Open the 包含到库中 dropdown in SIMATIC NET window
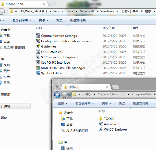This screenshot has width=156, height=150. pyautogui.click(x=22, y=20)
